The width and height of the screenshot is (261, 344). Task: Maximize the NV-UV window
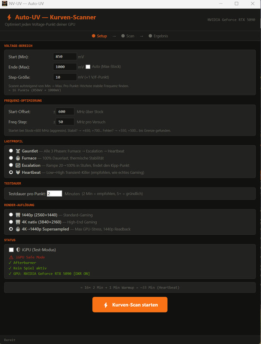pyautogui.click(x=236, y=3)
